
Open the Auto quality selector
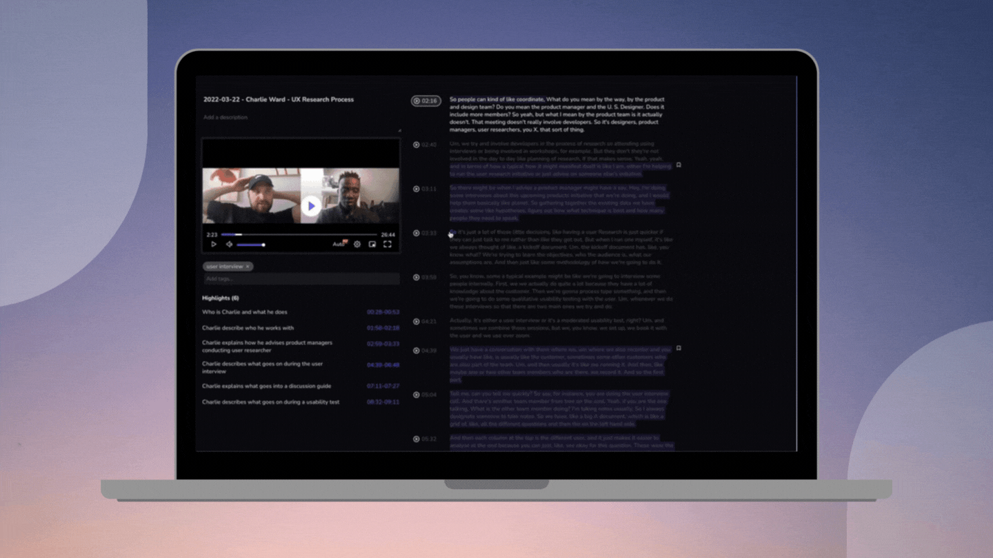tap(340, 244)
